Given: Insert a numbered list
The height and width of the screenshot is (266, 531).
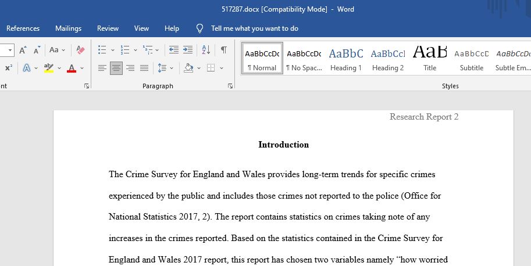Looking at the screenshot, I should point(125,50).
